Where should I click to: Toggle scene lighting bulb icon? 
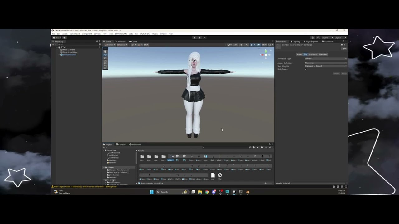(241, 45)
